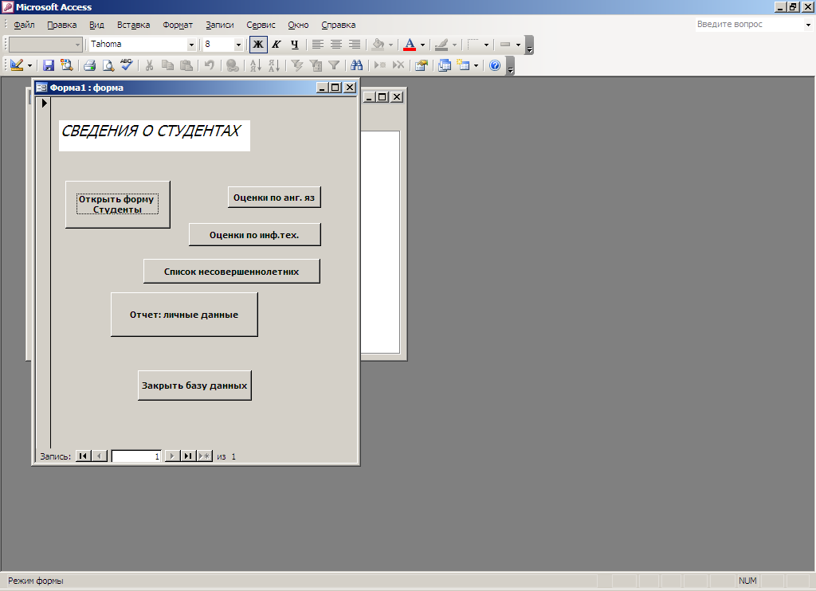
Task: Open the Вид menu
Action: [x=96, y=25]
